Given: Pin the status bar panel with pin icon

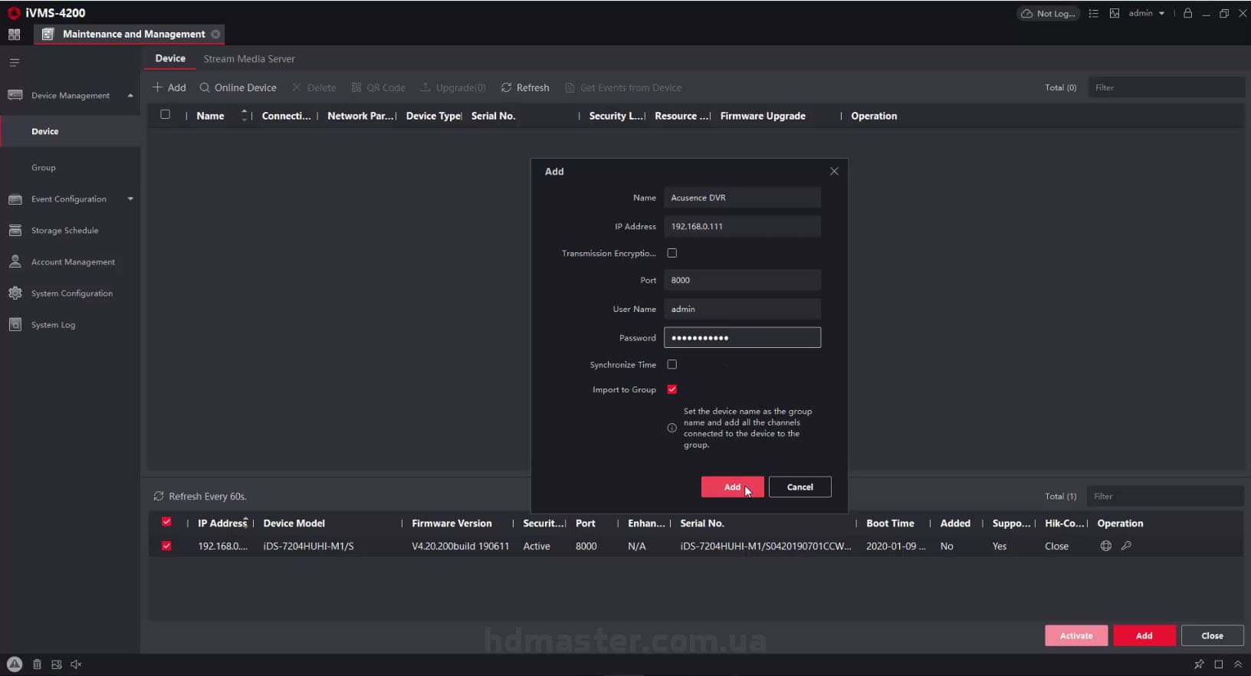Looking at the screenshot, I should [1199, 665].
